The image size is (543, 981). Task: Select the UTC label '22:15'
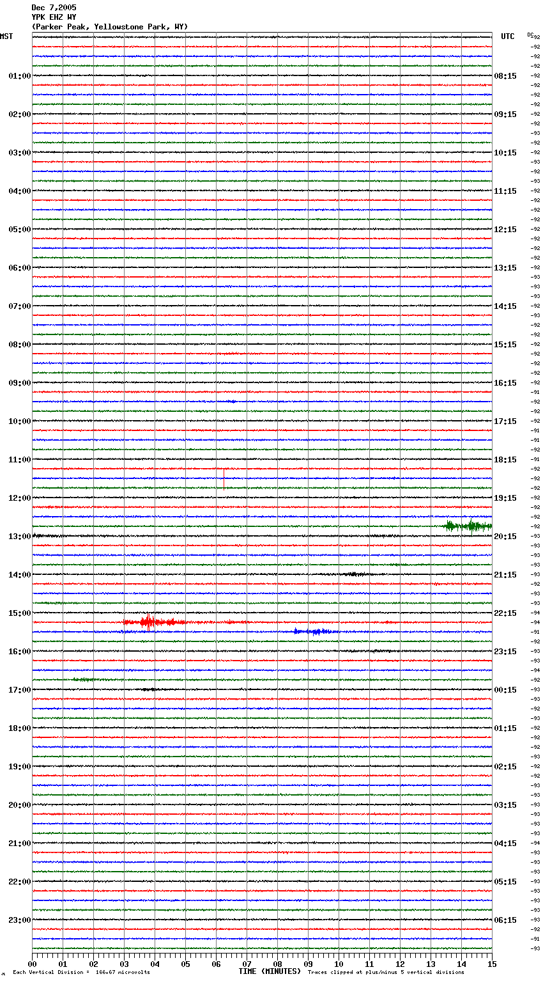(505, 613)
